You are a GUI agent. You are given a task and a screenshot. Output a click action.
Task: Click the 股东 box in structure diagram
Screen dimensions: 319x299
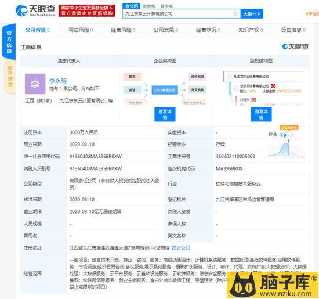(132, 77)
